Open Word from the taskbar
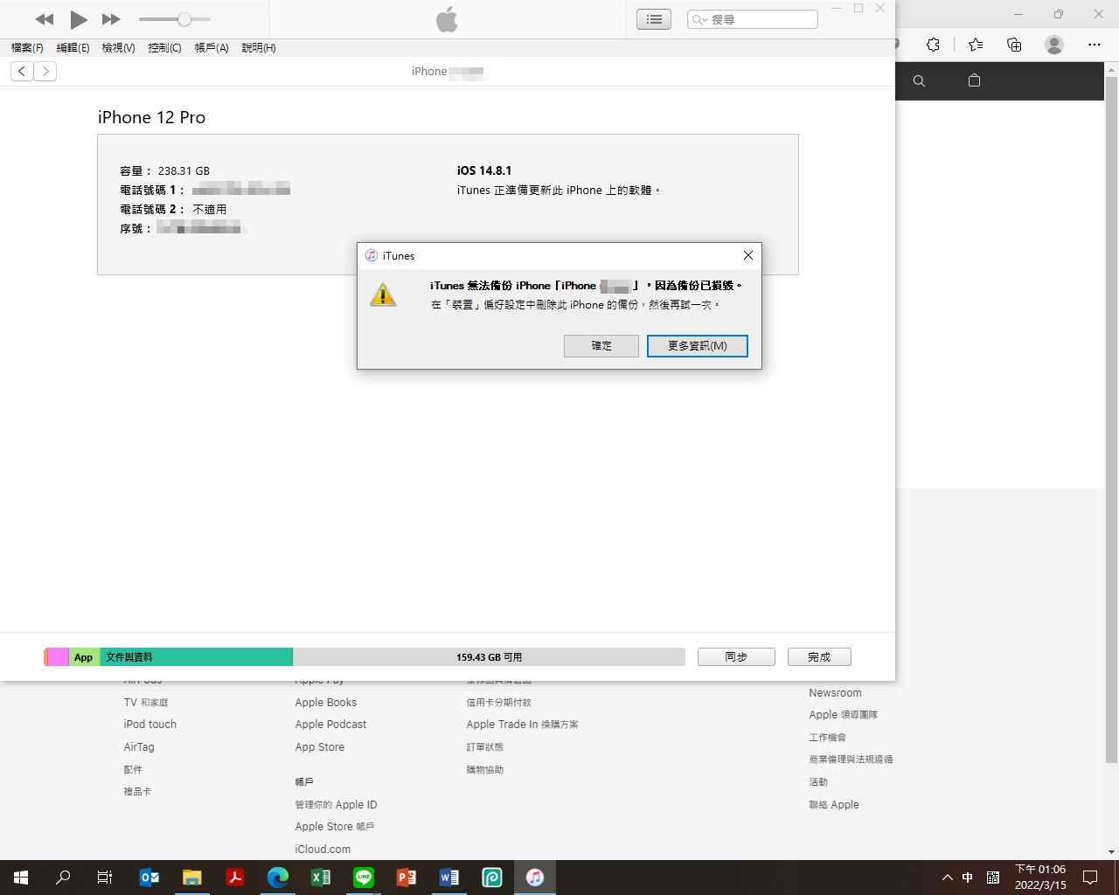Screen dimensions: 1119x895 [x=449, y=878]
